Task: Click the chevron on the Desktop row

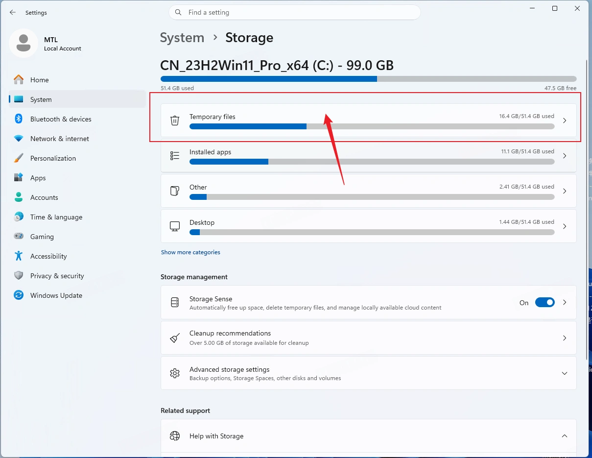Action: [565, 226]
